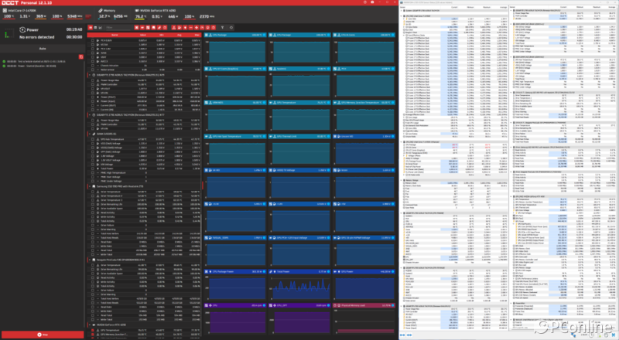Click the Total Power line chart
Screen dimensions: 619x340
pos(299,288)
